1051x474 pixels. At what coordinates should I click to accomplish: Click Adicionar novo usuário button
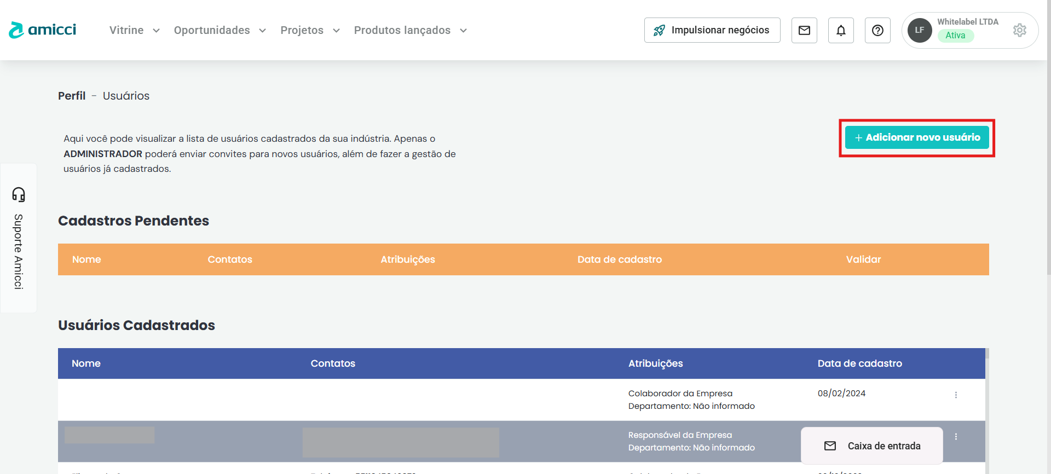pyautogui.click(x=917, y=137)
